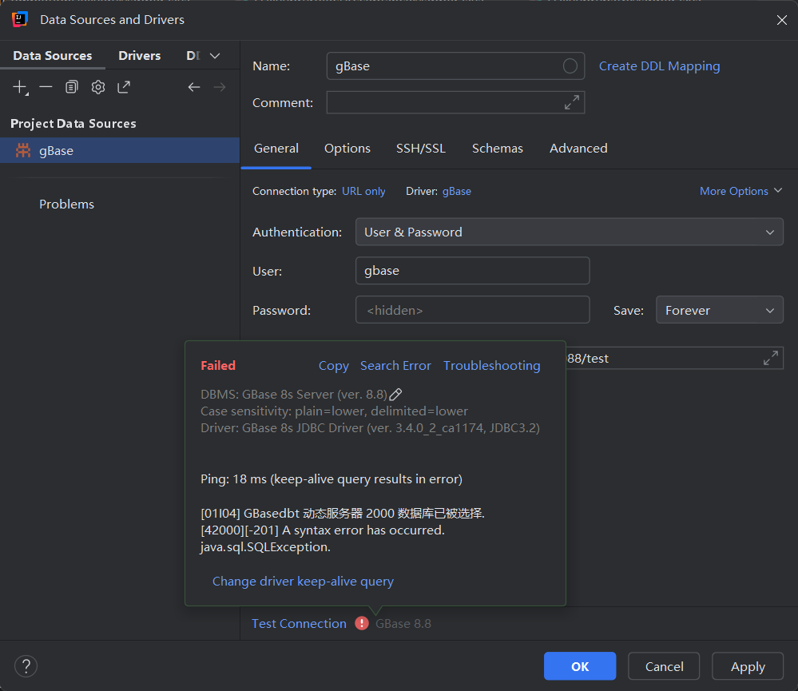Screen dimensions: 798x691
Task: Remove selected data source with minus icon
Action: tap(46, 87)
